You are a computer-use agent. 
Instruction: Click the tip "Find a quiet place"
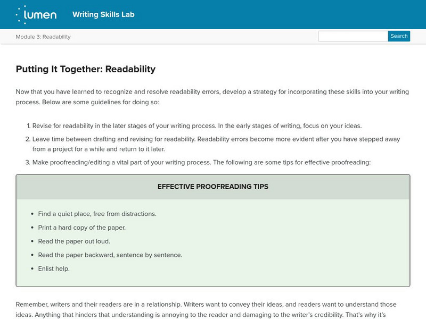[97, 214]
